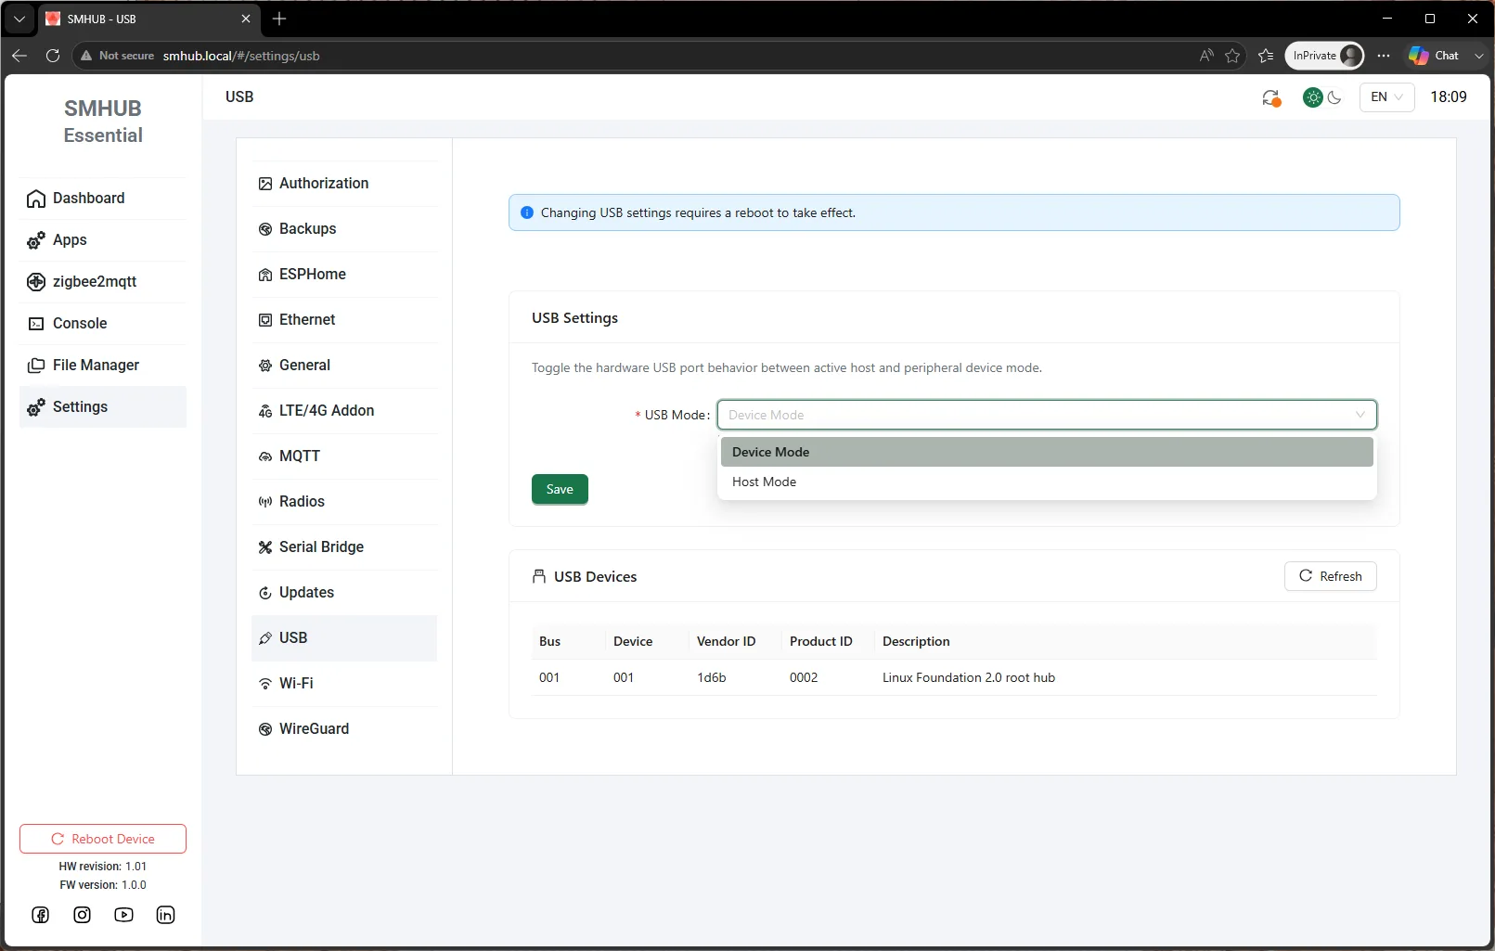Image resolution: width=1495 pixels, height=951 pixels.
Task: Open the zigbee2mqtt page
Action: tap(102, 282)
